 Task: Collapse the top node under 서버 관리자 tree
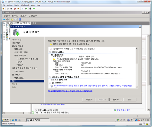coord(4,25)
